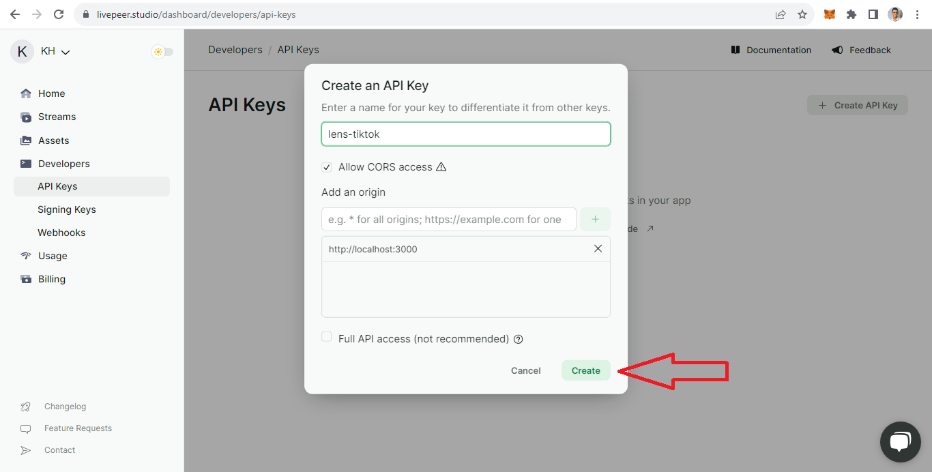This screenshot has height=472, width=932.
Task: Select Signing Keys in sidebar
Action: [x=67, y=209]
